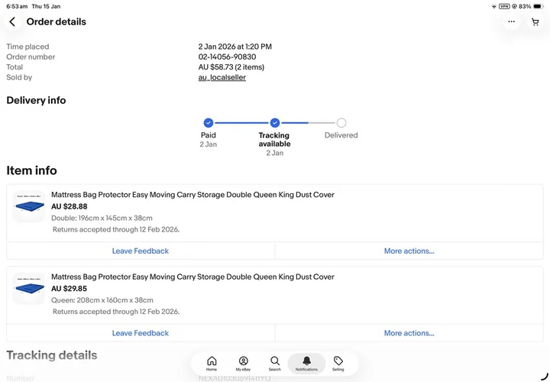
Task: Tap the Search magnifier icon
Action: pyautogui.click(x=275, y=364)
